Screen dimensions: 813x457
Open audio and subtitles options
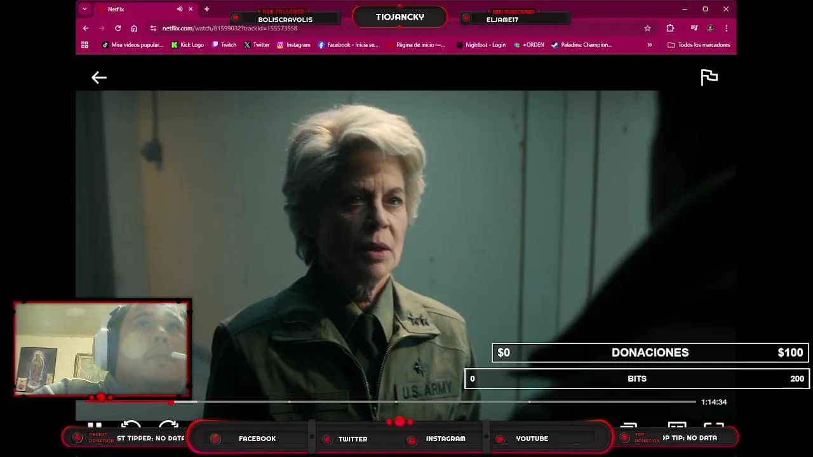point(677,424)
